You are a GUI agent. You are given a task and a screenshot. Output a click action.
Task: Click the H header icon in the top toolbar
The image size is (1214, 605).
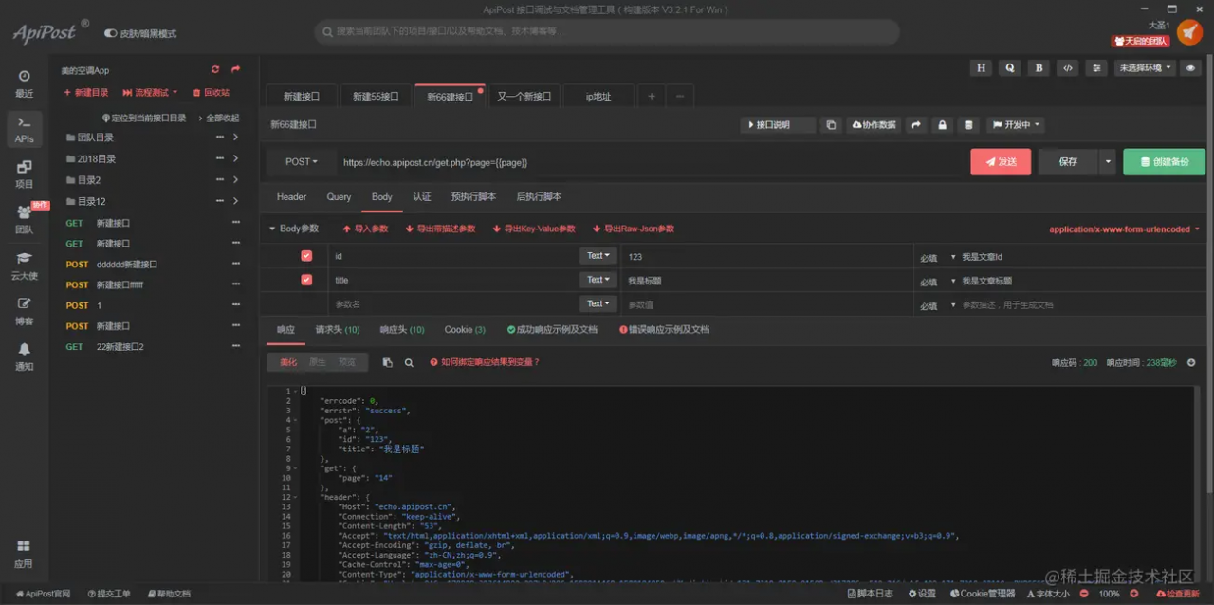click(982, 68)
